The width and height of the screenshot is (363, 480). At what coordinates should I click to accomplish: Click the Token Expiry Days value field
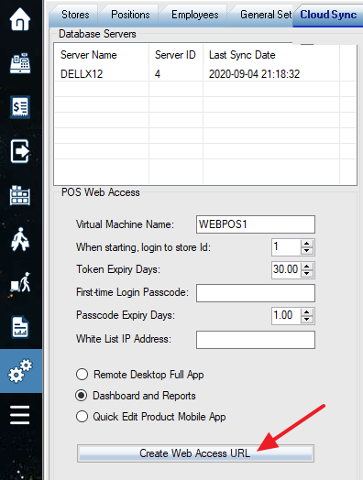click(286, 269)
